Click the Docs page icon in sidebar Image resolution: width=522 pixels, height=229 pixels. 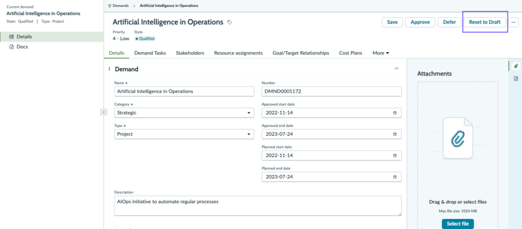[x=12, y=47]
